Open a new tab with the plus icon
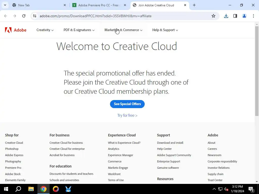The width and height of the screenshot is (259, 194). coord(194,5)
